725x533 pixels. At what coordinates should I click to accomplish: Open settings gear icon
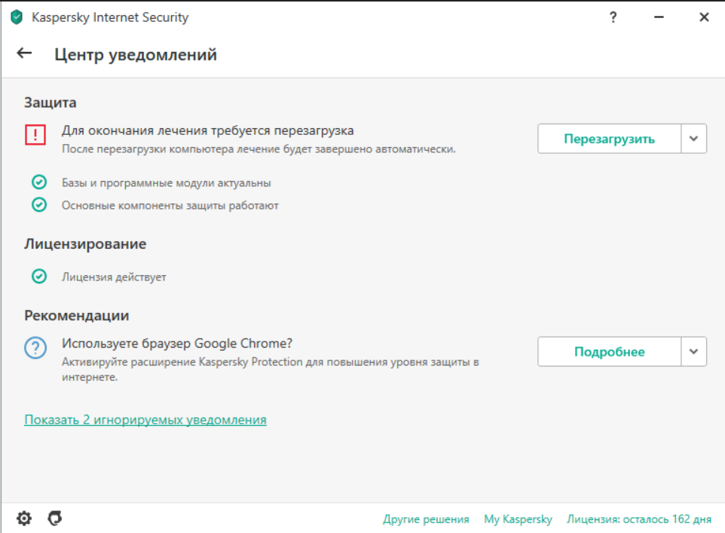[x=24, y=518]
